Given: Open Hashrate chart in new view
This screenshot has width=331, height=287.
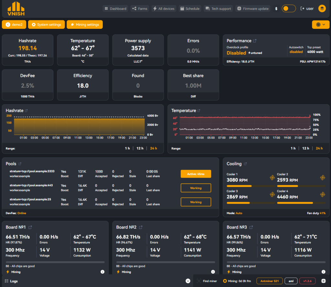Looking at the screenshot, I should tap(27, 111).
